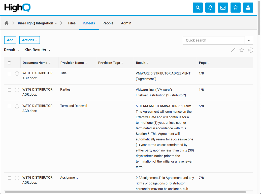This screenshot has height=194, width=261.
Task: Click 'VMware, Inc. ("VMware")' result text
Action: pos(154,90)
